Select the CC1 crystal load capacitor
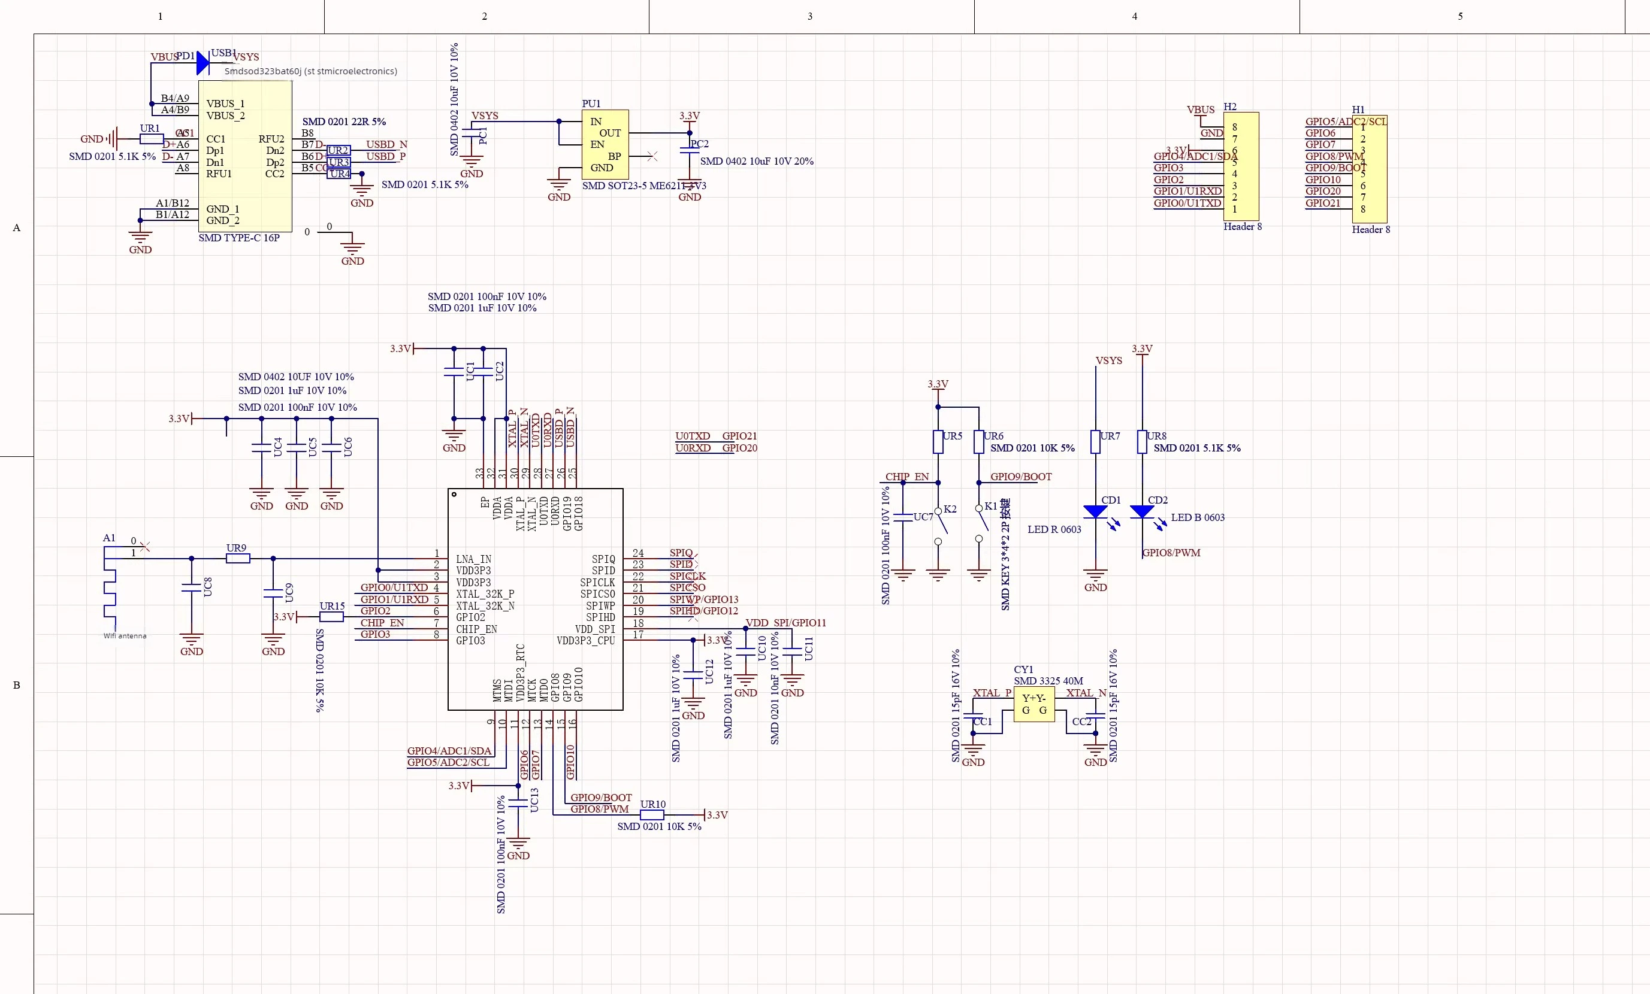Screen dimensions: 1650x994 pyautogui.click(x=973, y=716)
